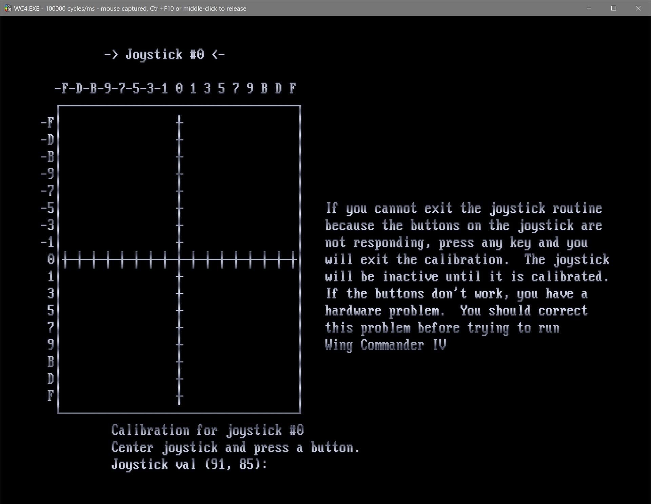The width and height of the screenshot is (651, 504).
Task: Click 'Center joystick and press a button.' line
Action: pyautogui.click(x=235, y=448)
